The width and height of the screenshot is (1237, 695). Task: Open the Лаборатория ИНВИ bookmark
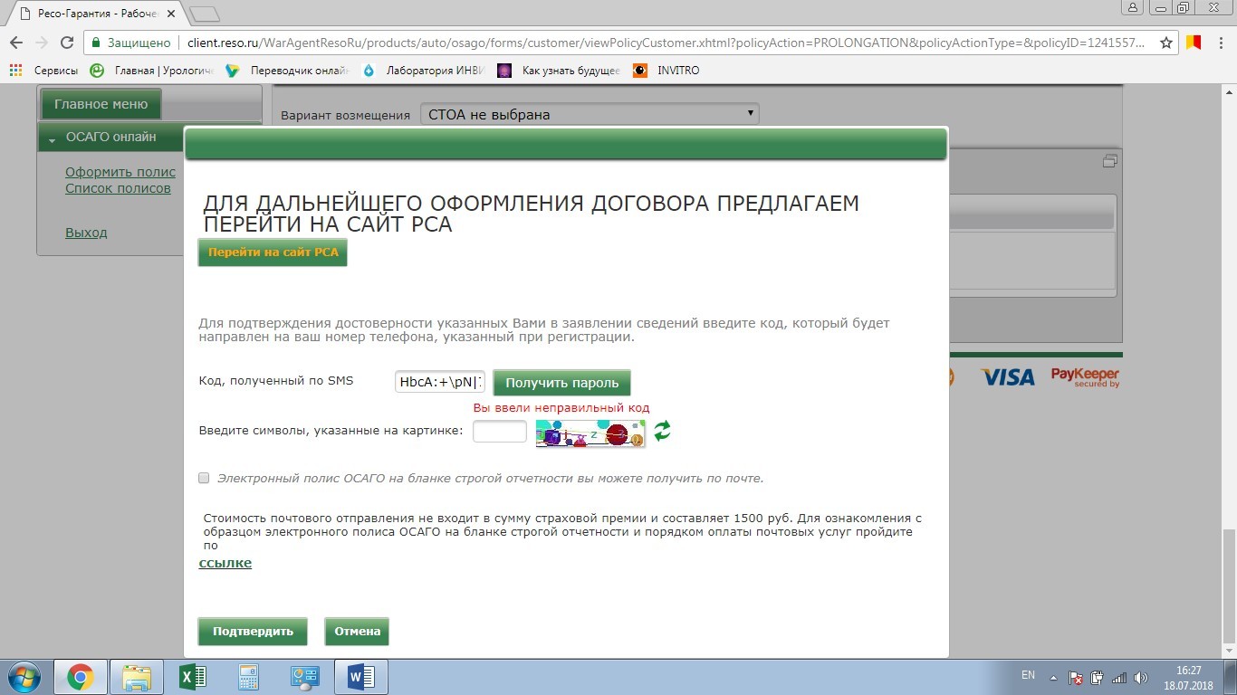coord(424,70)
